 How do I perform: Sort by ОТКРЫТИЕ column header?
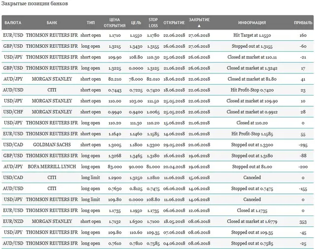174,23
